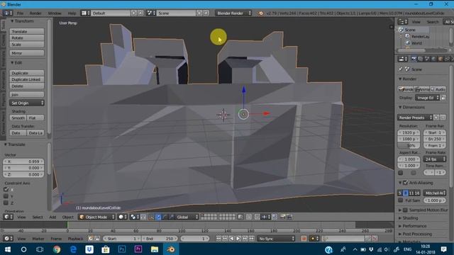
Task: Delete the Default screen layout
Action: [140, 13]
